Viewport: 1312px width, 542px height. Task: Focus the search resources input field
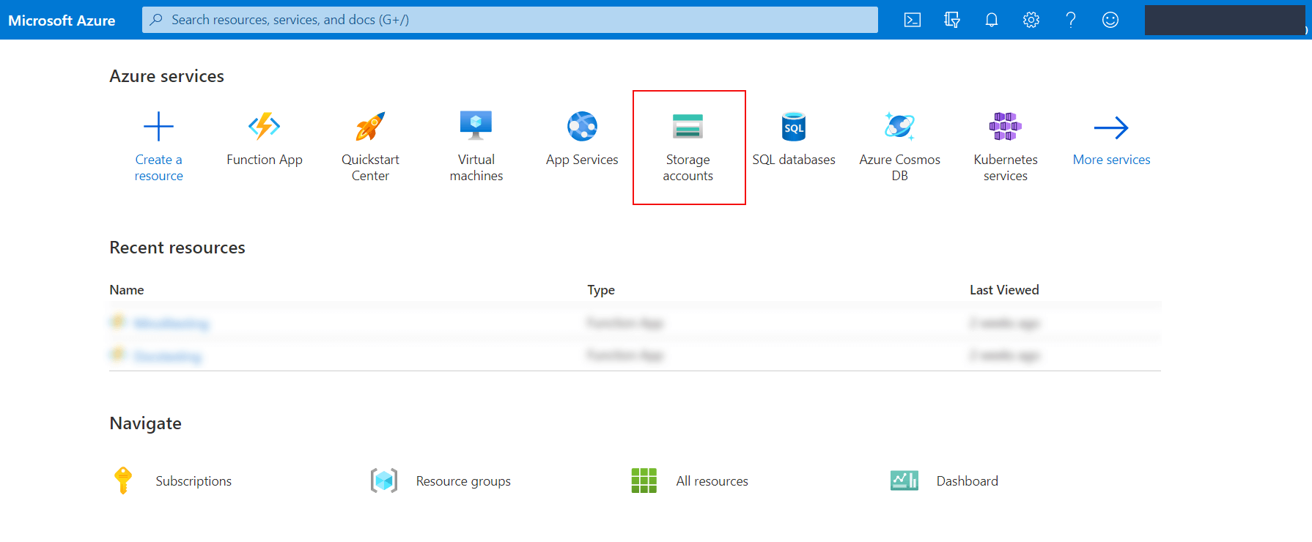point(510,20)
